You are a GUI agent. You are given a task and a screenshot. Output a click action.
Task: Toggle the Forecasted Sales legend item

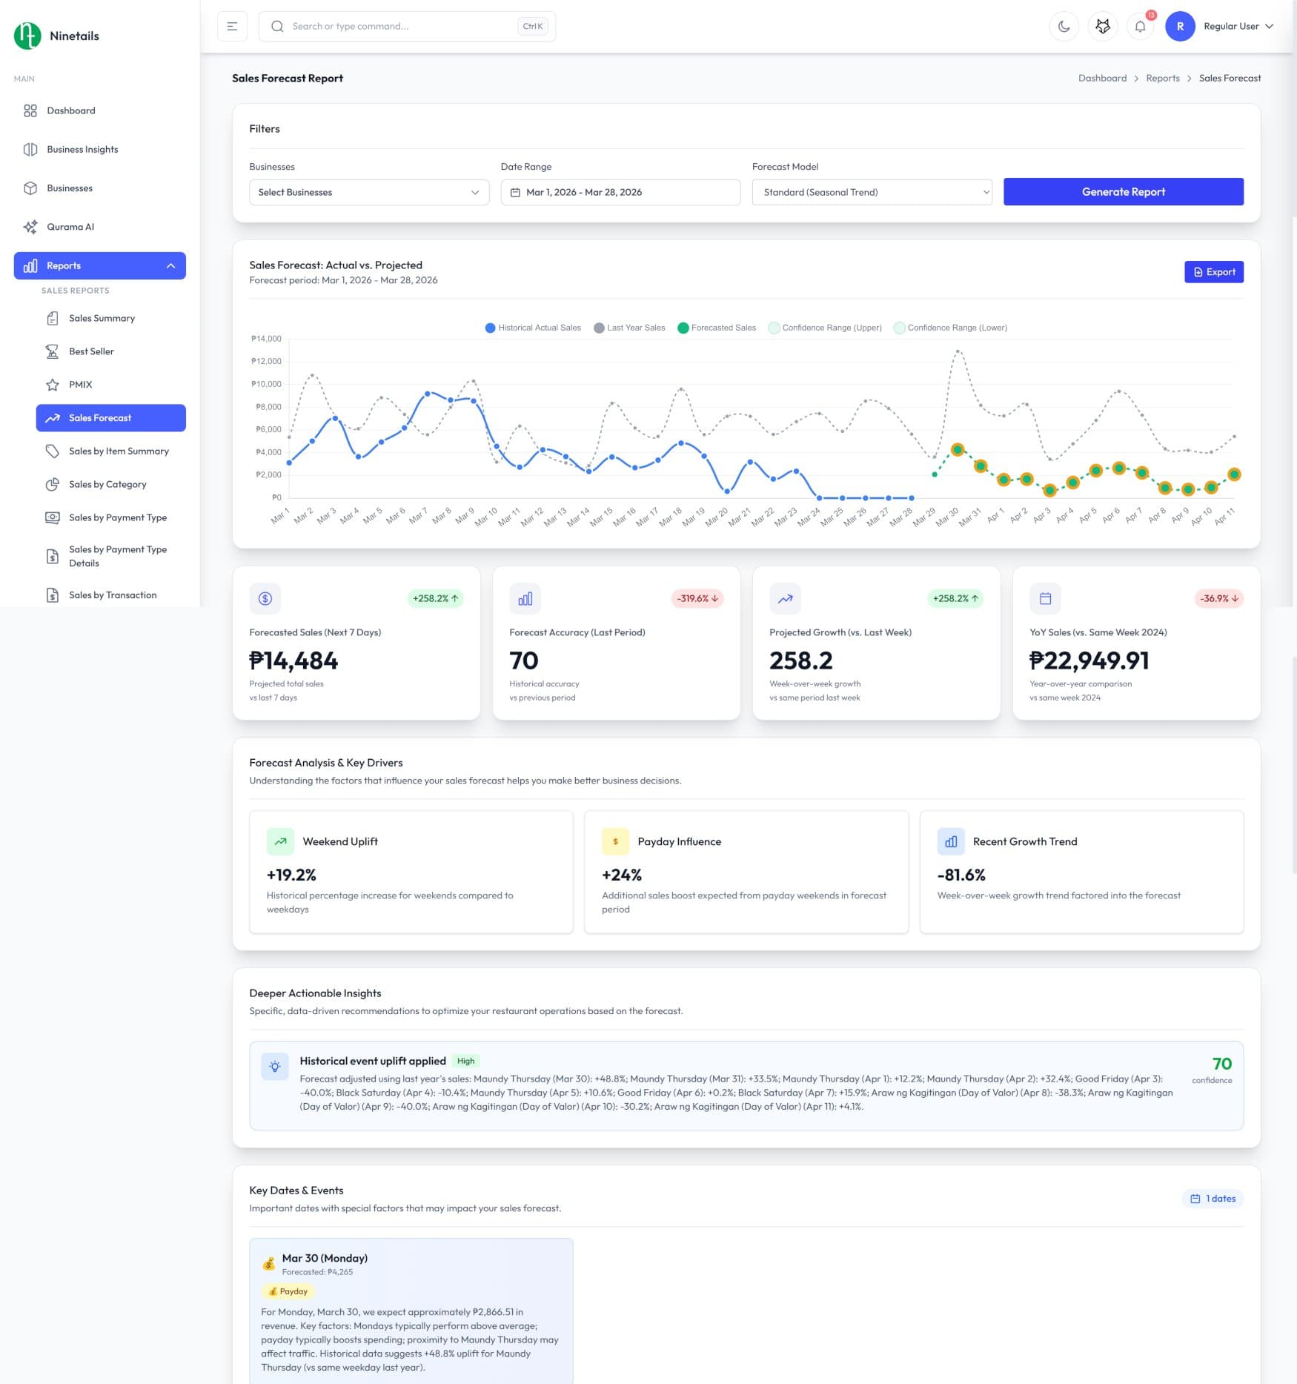click(x=716, y=327)
